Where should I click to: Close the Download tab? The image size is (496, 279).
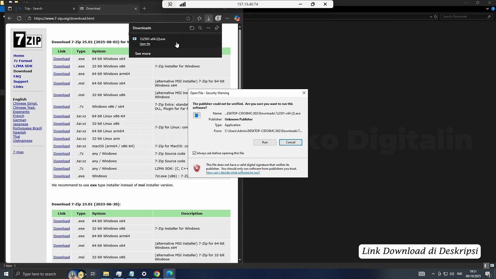coord(136,9)
